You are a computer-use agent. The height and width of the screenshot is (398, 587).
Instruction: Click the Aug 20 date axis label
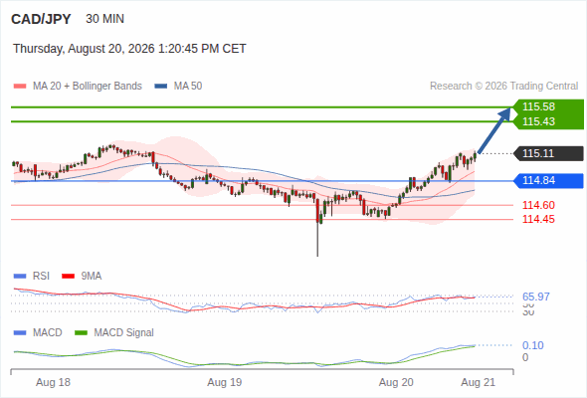click(x=396, y=382)
